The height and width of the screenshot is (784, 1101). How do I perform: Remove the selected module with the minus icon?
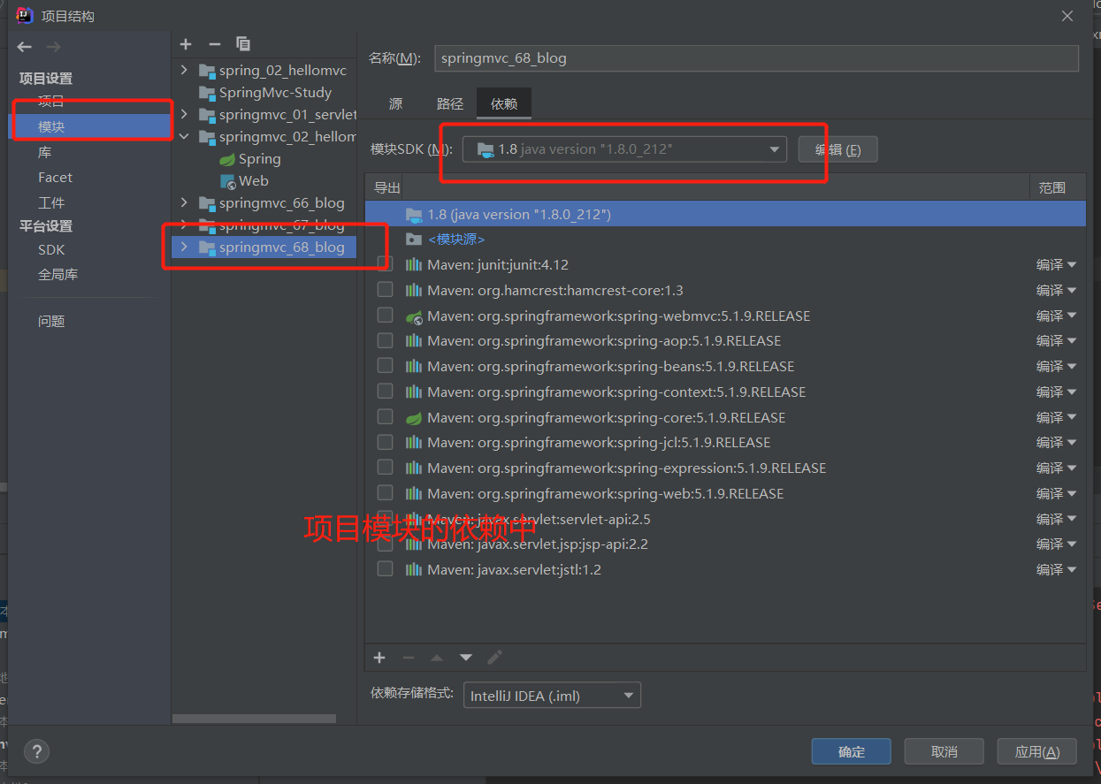[214, 43]
